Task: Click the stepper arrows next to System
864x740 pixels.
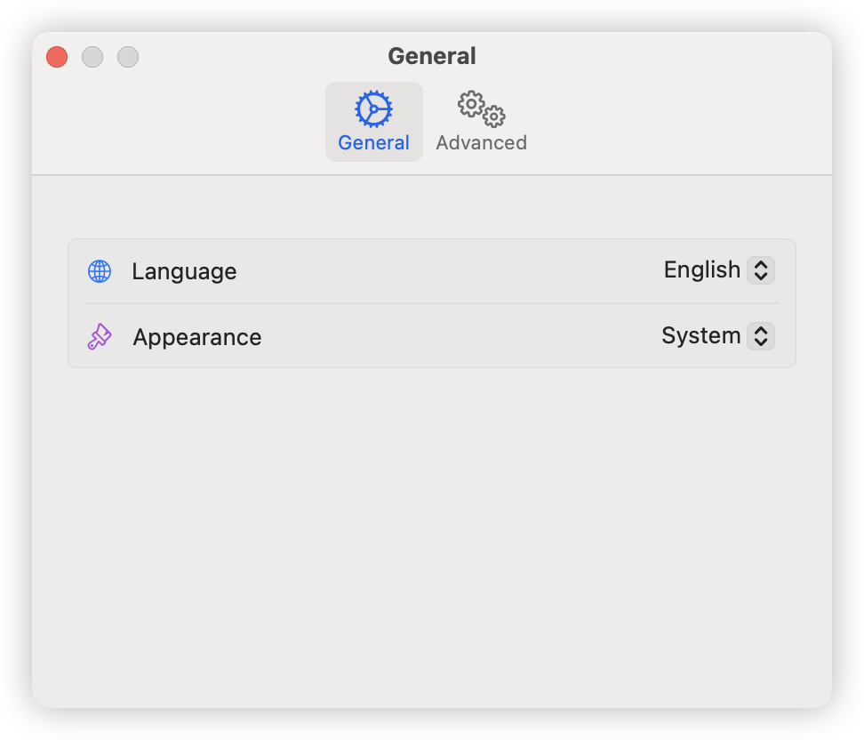Action: click(x=762, y=336)
